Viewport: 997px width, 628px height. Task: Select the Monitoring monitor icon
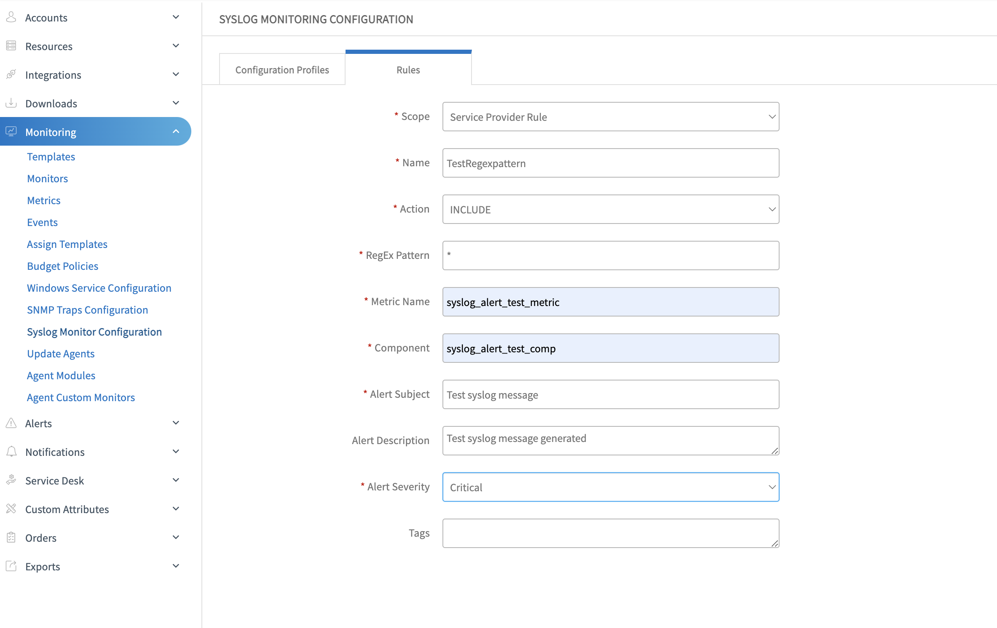pyautogui.click(x=11, y=131)
